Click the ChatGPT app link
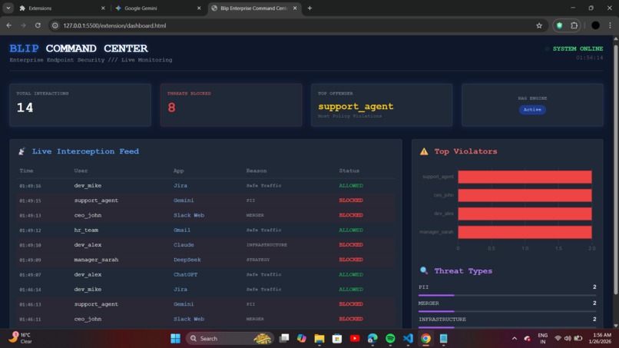The height and width of the screenshot is (348, 619). coord(186,274)
